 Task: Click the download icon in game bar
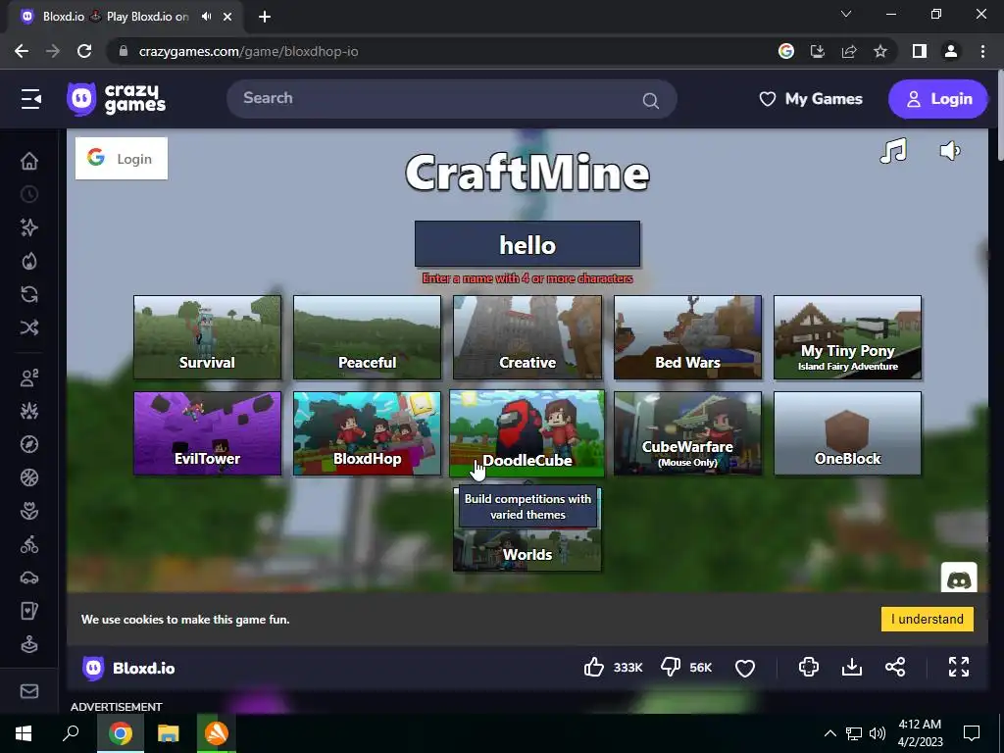point(852,667)
